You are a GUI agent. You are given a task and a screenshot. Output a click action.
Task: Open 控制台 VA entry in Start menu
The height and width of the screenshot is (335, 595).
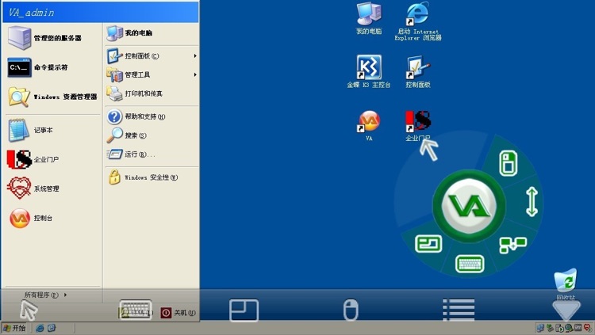pyautogui.click(x=30, y=218)
